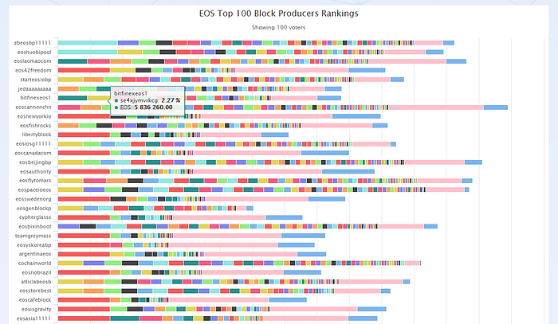Click the blue end segment of eosswedenorg bar
Image resolution: width=558 pixels, height=324 pixels.
tap(327, 199)
